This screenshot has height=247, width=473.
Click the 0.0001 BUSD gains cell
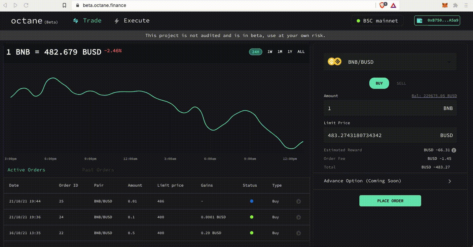[x=213, y=217]
